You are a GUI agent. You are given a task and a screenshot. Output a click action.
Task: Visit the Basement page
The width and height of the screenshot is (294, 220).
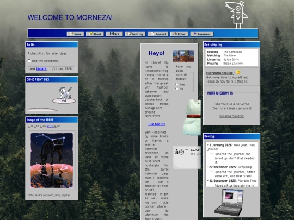pos(202,34)
